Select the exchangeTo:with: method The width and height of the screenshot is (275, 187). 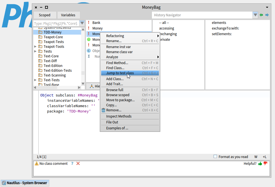point(225,28)
